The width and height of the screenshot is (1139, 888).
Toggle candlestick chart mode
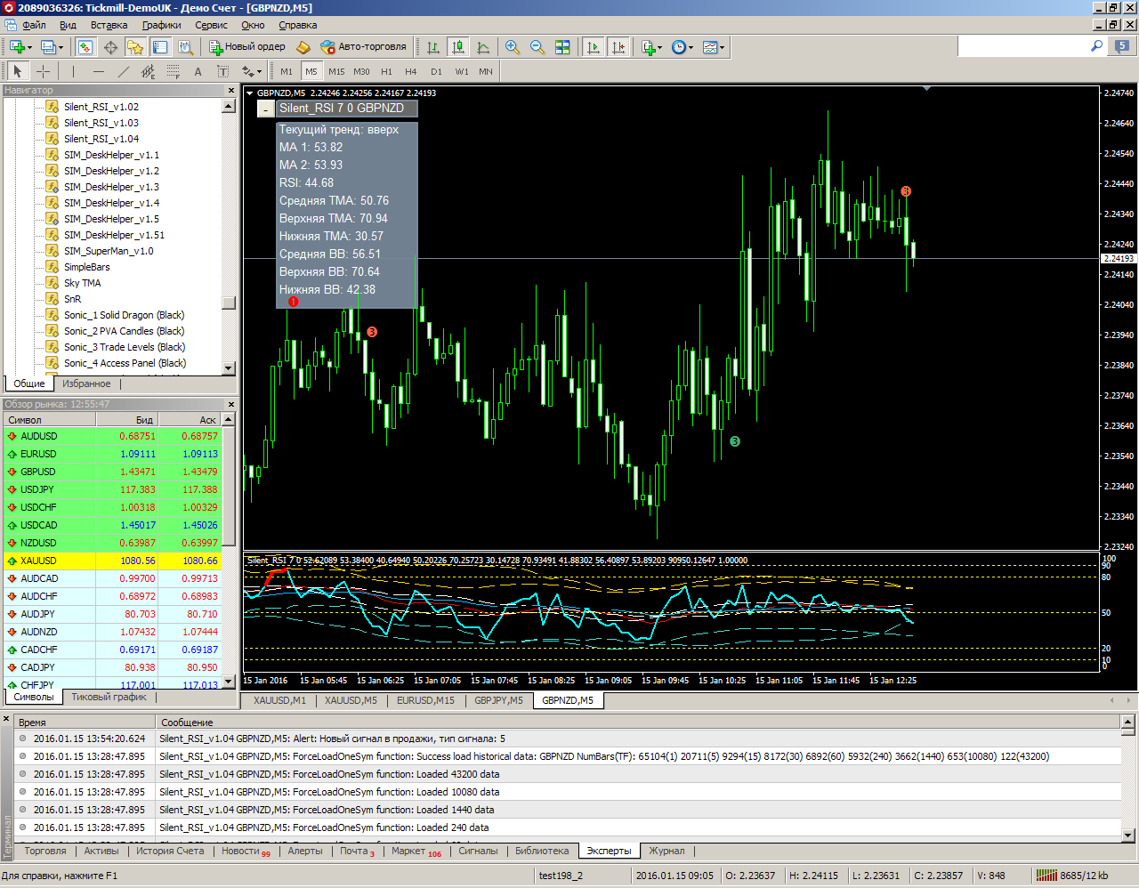pyautogui.click(x=457, y=47)
